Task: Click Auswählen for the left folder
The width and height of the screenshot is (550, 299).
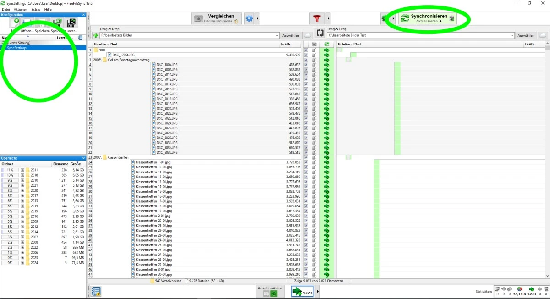Action: point(291,35)
